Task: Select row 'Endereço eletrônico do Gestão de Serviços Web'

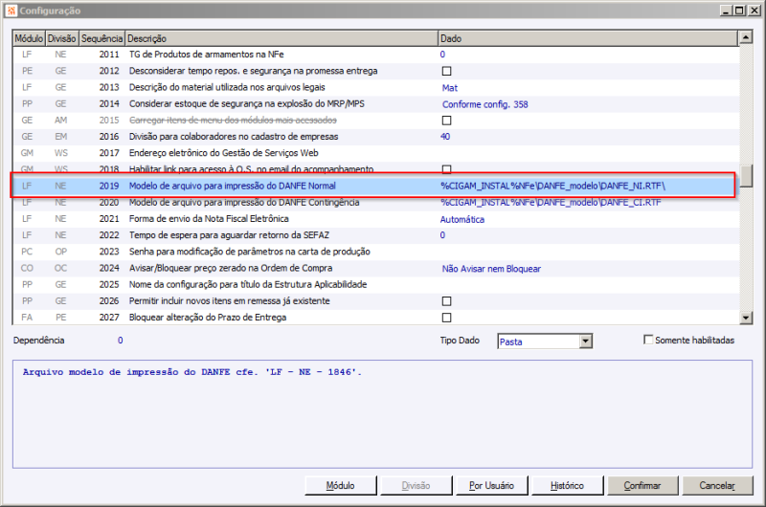Action: click(375, 153)
